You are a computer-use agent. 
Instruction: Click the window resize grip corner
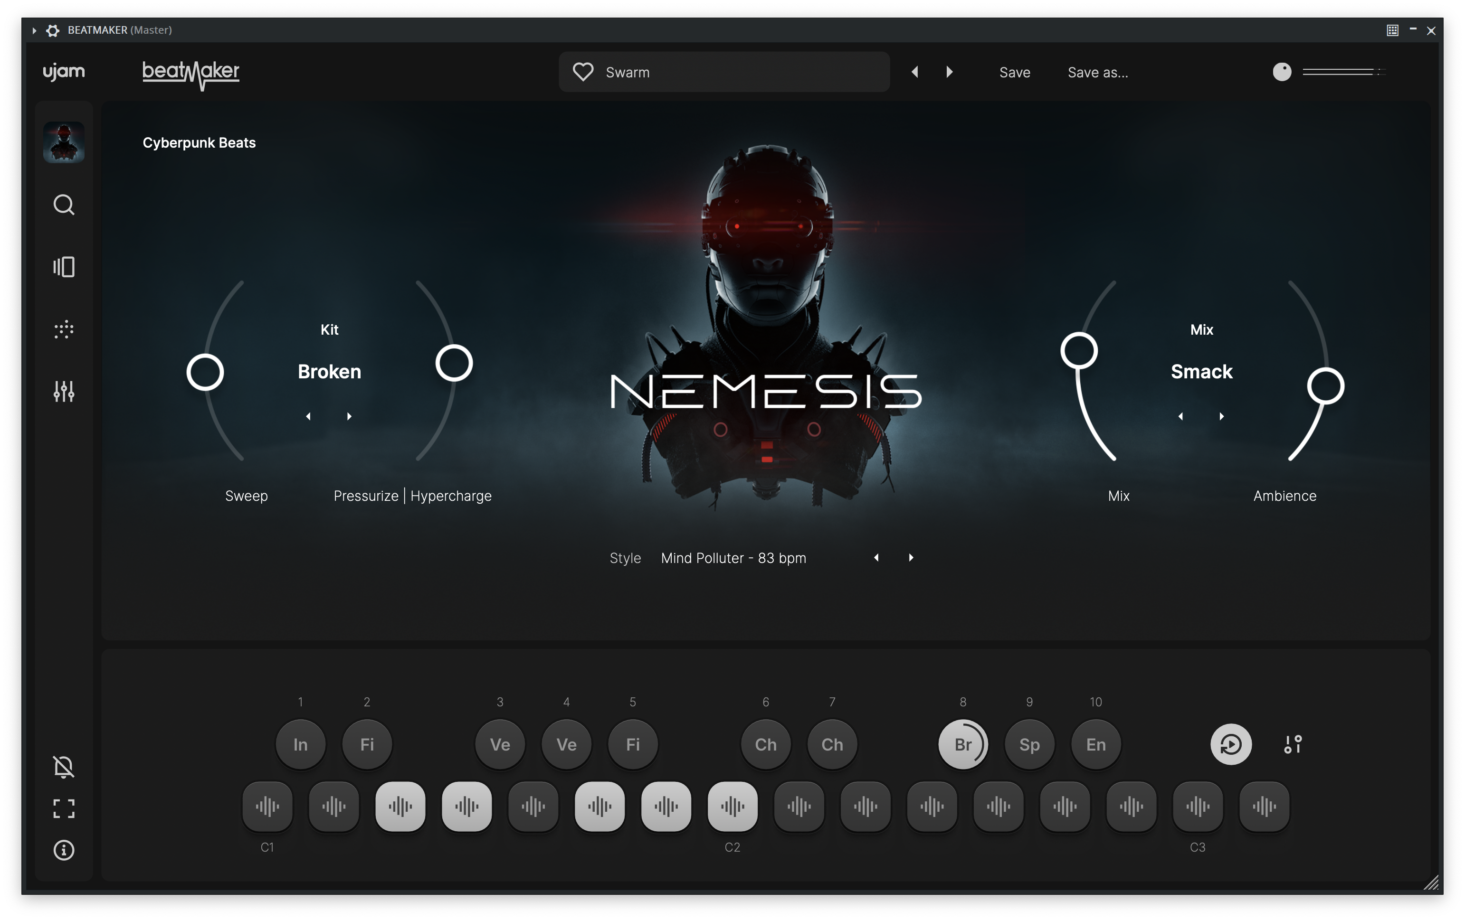click(x=1431, y=882)
